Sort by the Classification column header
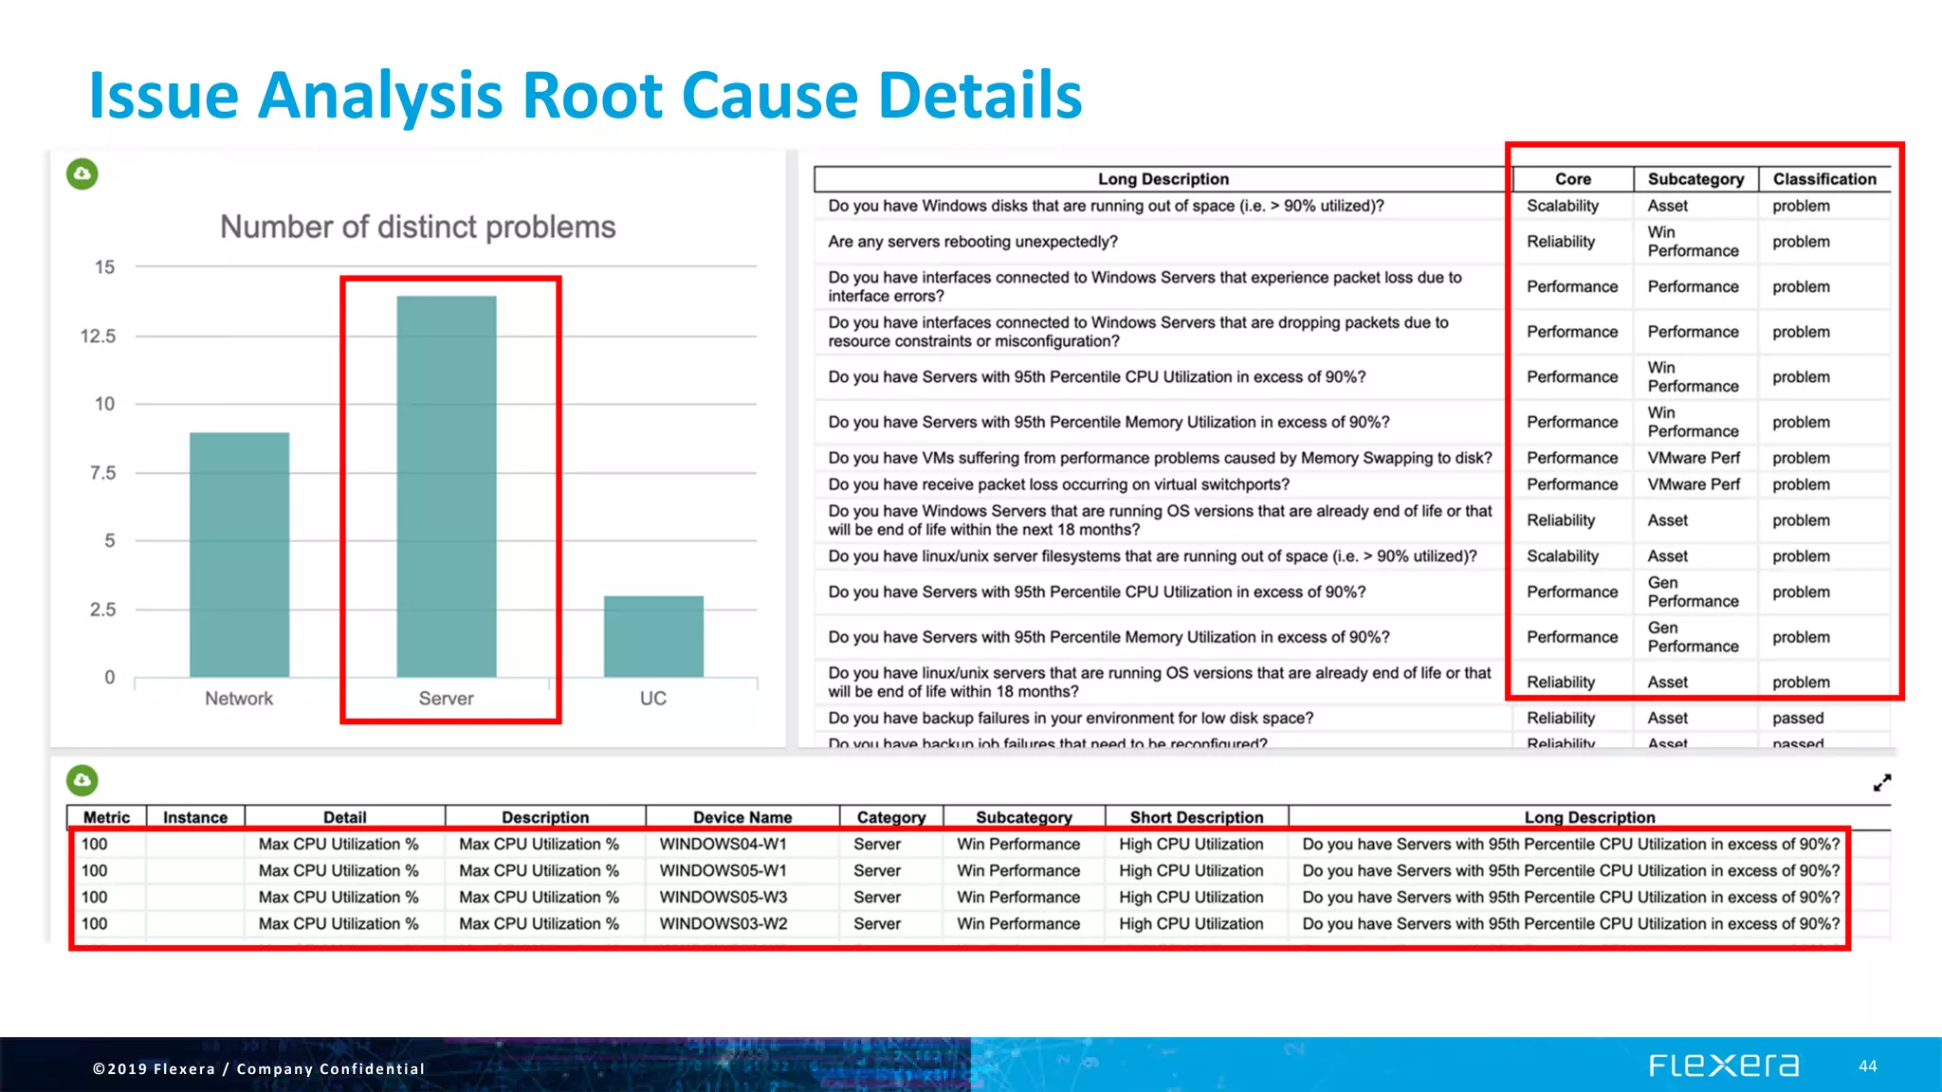 coord(1824,179)
